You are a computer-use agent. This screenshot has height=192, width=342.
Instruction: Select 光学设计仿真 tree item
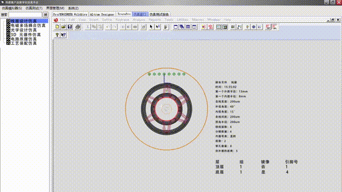24,30
